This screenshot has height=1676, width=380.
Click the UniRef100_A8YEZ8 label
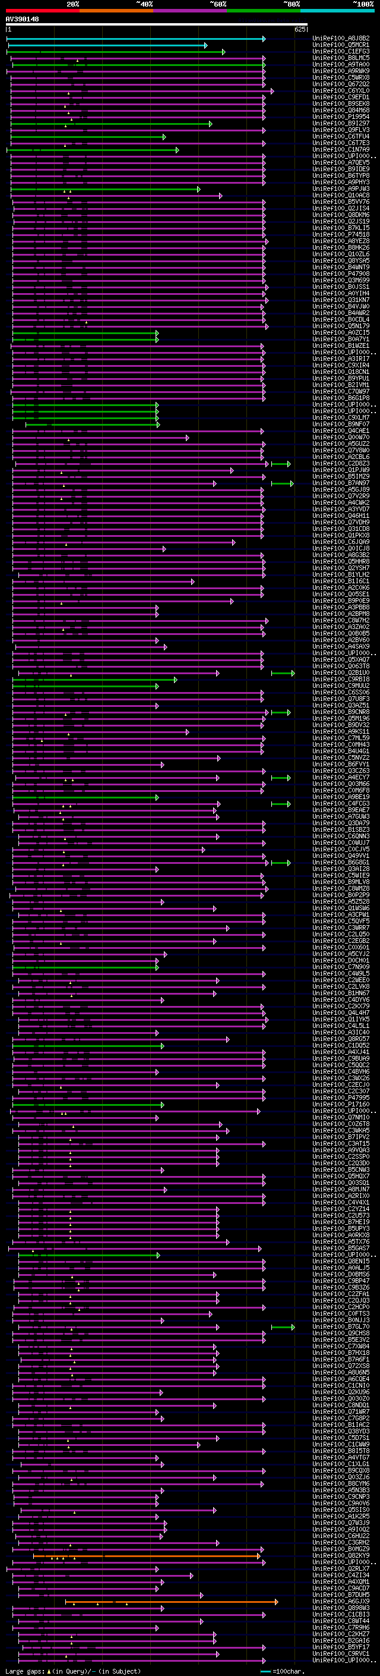341,241
